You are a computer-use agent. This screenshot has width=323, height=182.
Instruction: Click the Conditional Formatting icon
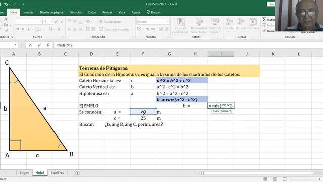pyautogui.click(x=181, y=22)
